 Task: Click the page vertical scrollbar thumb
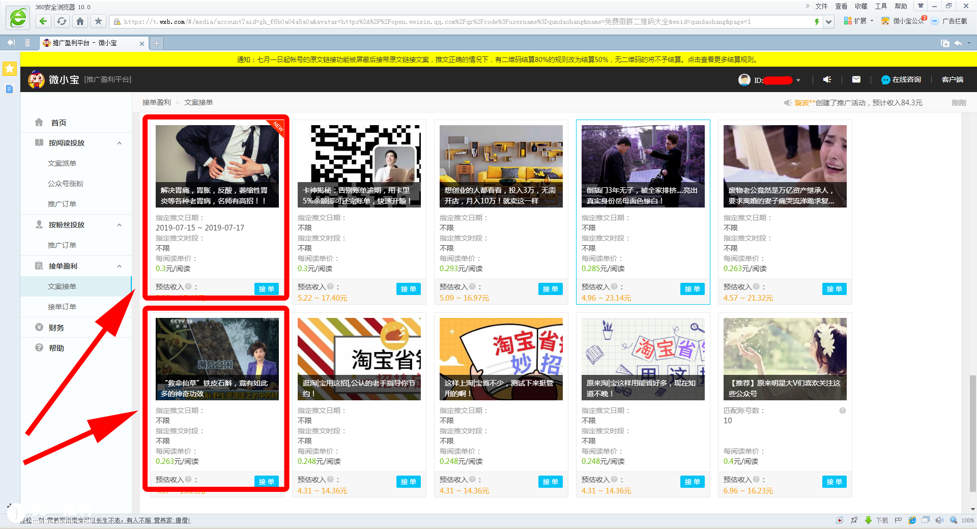point(972,432)
